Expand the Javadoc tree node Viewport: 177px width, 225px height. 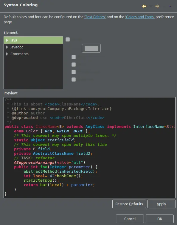[x=7, y=47]
